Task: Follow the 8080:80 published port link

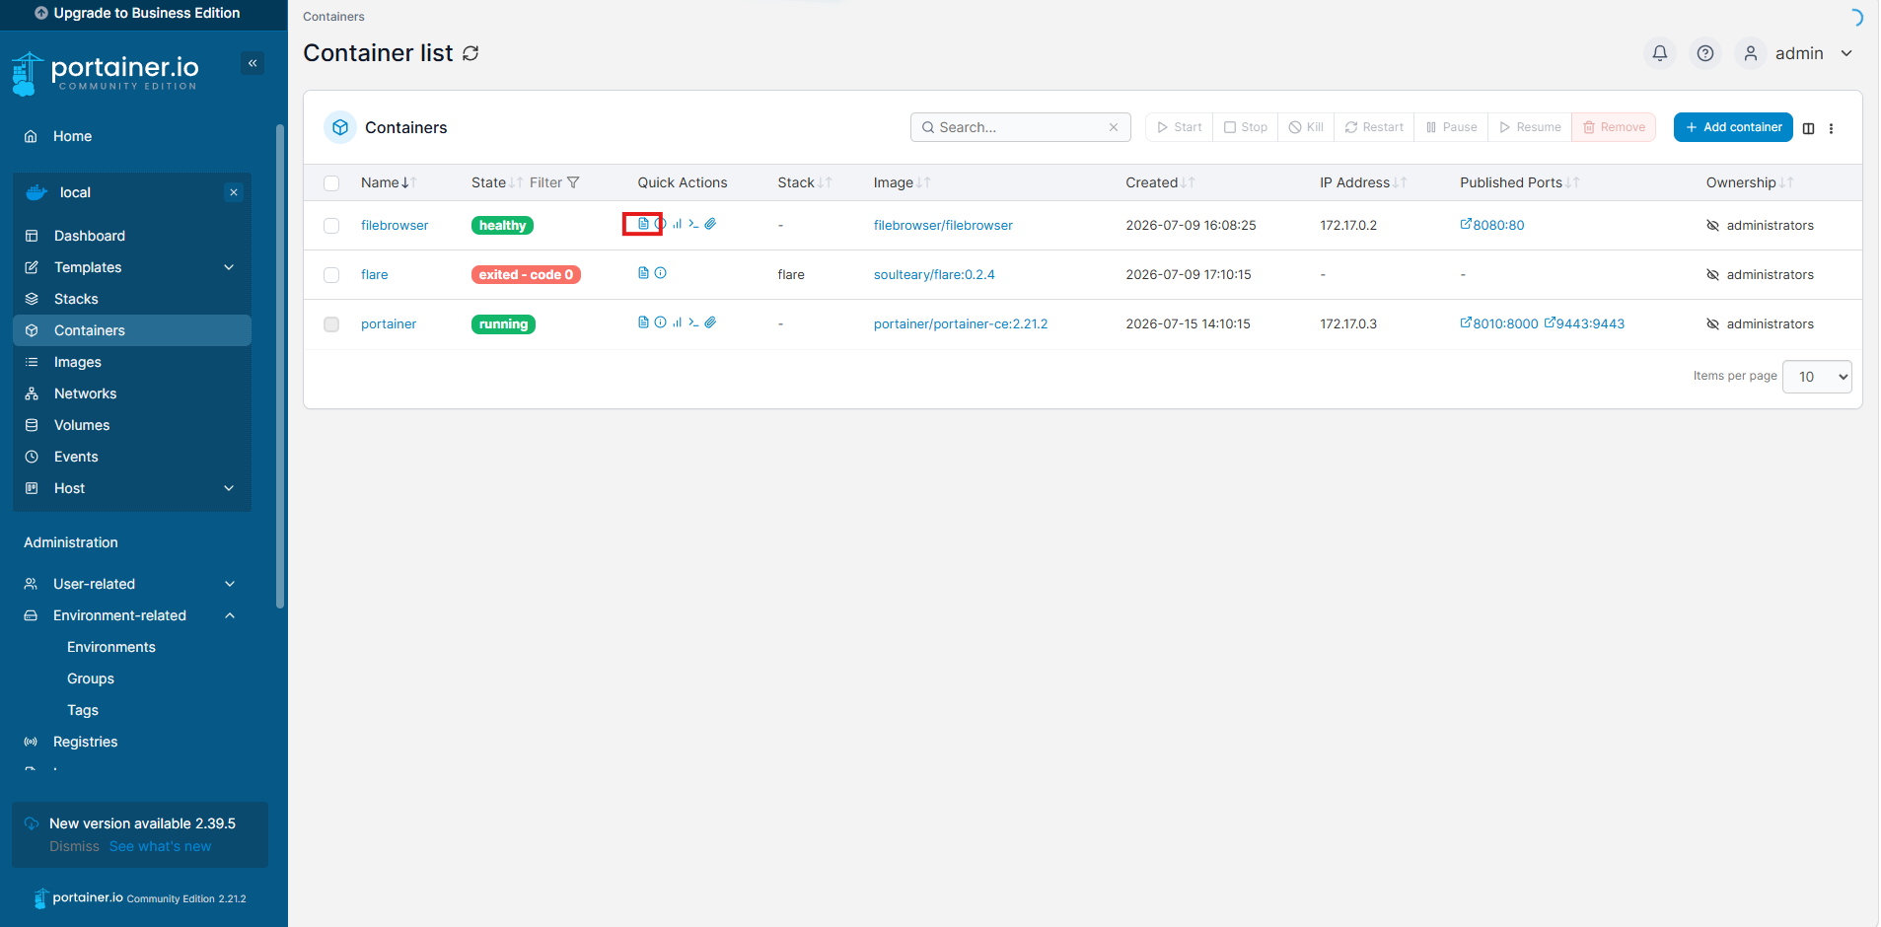Action: click(1492, 225)
